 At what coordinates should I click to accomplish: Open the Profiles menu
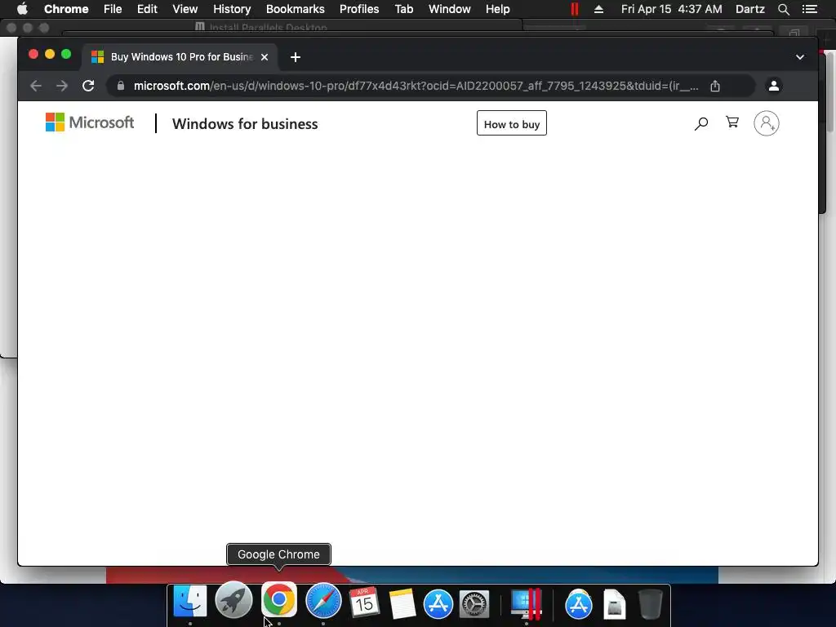[359, 9]
